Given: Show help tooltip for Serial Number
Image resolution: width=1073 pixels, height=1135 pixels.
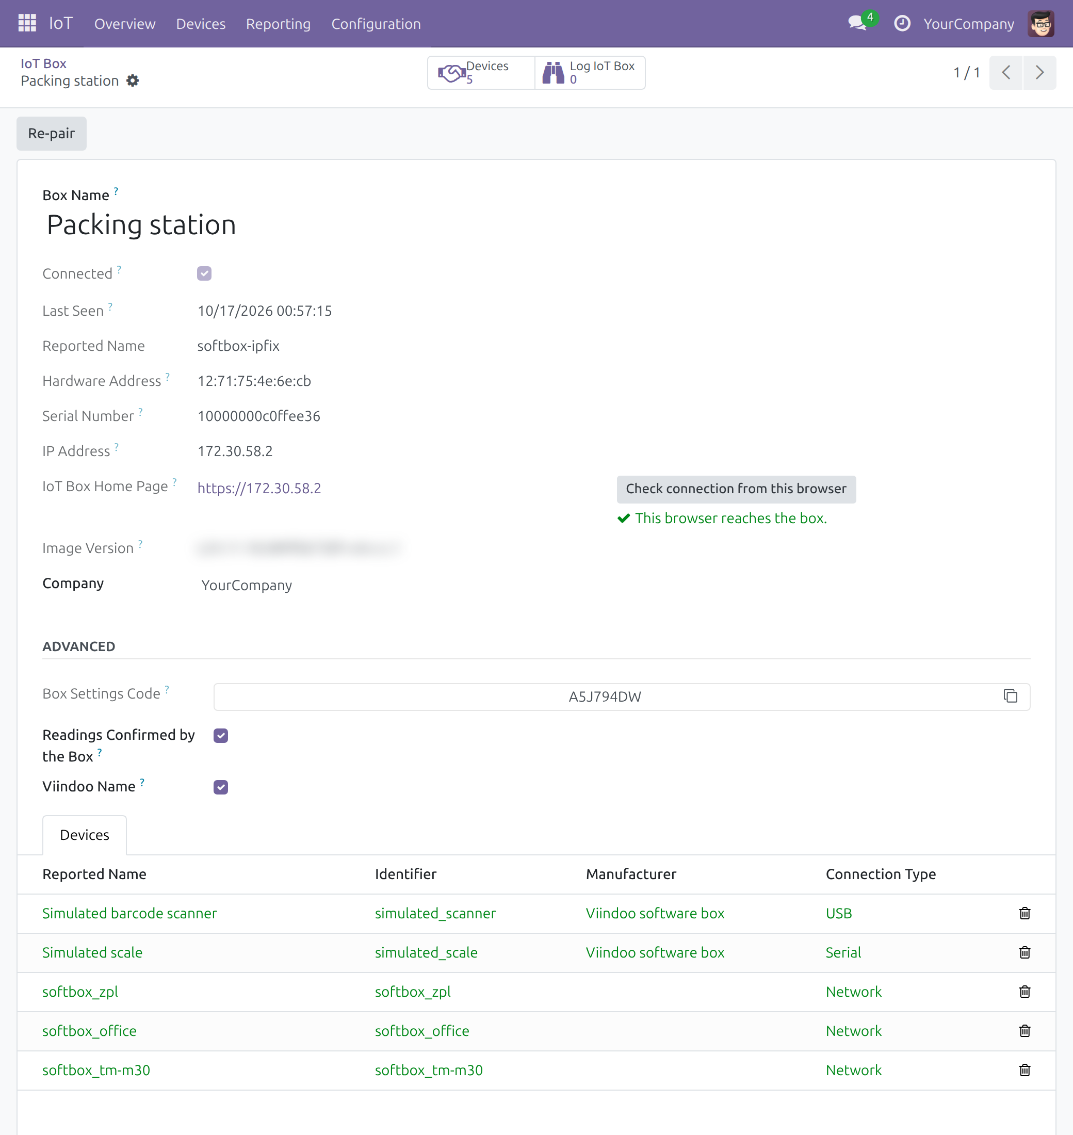Looking at the screenshot, I should point(141,412).
